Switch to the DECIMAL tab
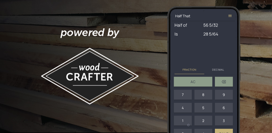The width and height of the screenshot is (272, 133). (218, 70)
